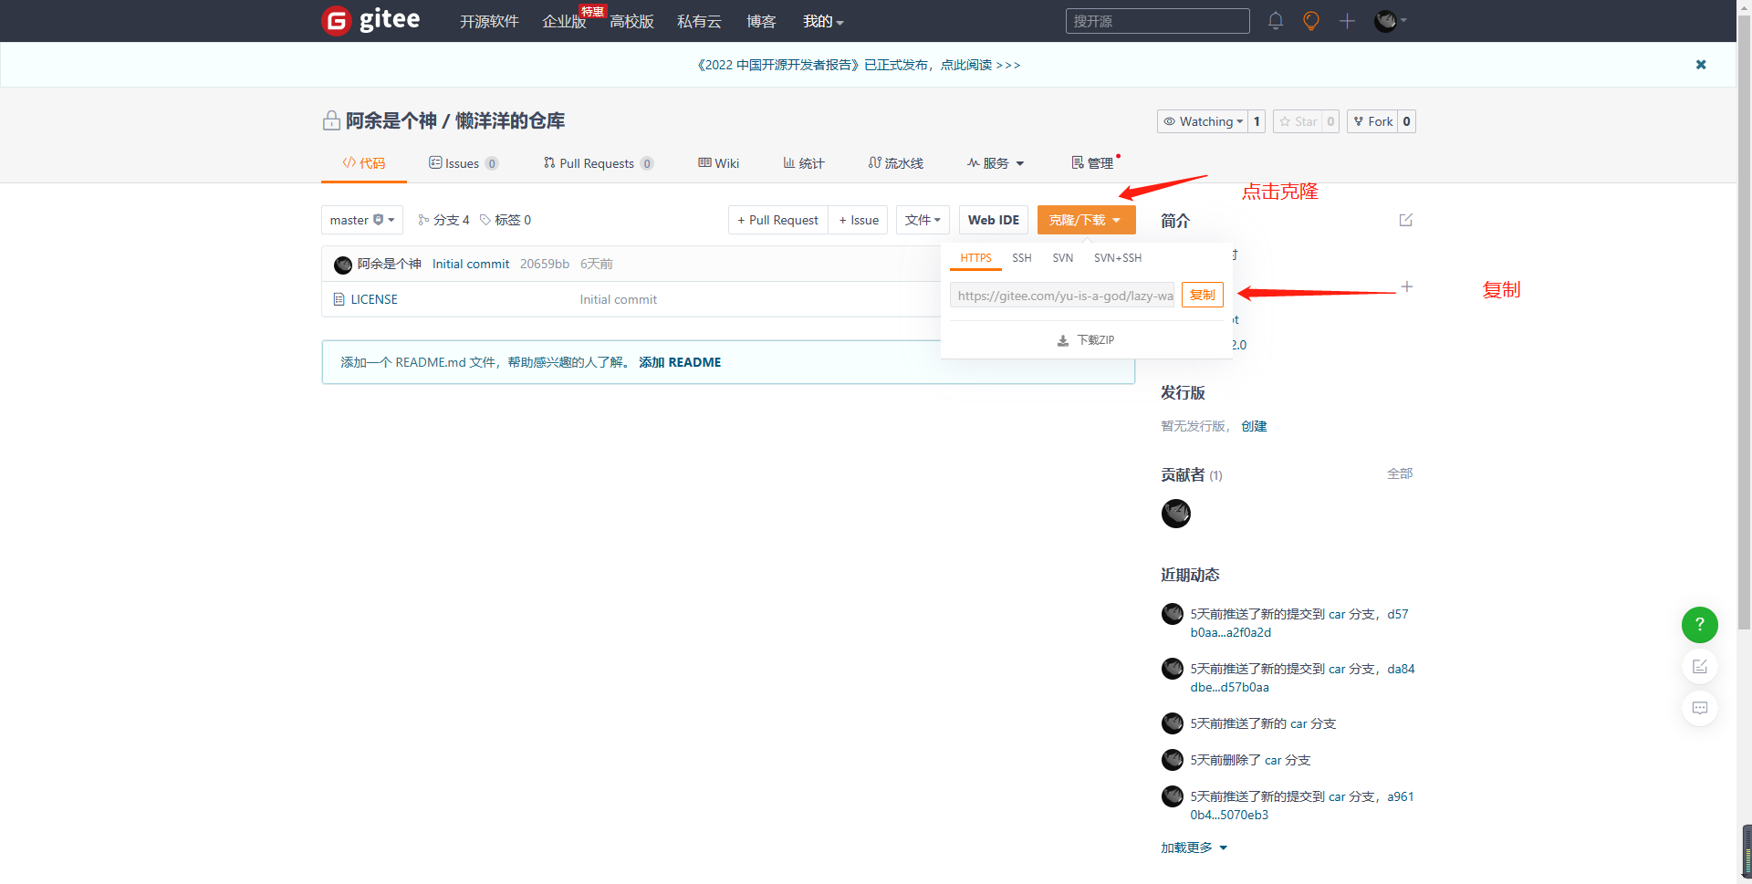Open the Initial commit link in commit bar
Viewport: 1752px width, 884px height.
471,264
